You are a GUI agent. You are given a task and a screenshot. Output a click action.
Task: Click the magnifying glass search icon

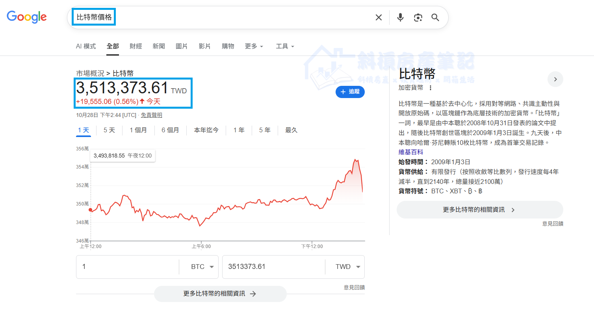(x=435, y=17)
